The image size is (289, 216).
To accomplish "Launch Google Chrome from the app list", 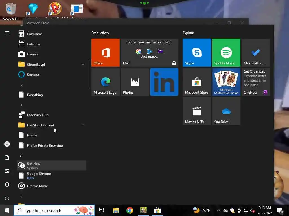I will pos(52,175).
